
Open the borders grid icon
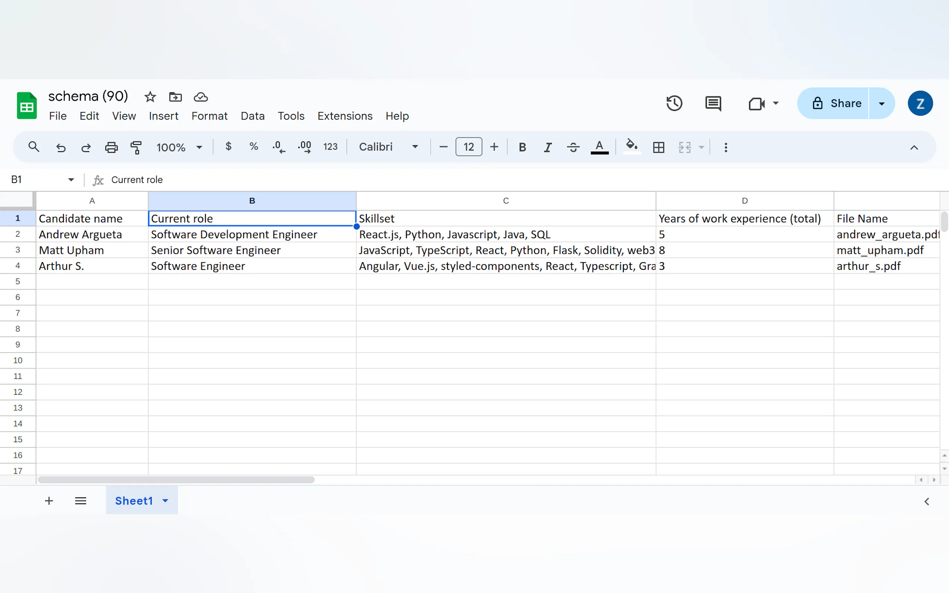click(x=658, y=148)
